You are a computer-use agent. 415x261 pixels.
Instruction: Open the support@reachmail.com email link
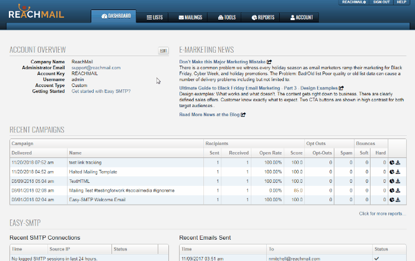pyautogui.click(x=95, y=67)
